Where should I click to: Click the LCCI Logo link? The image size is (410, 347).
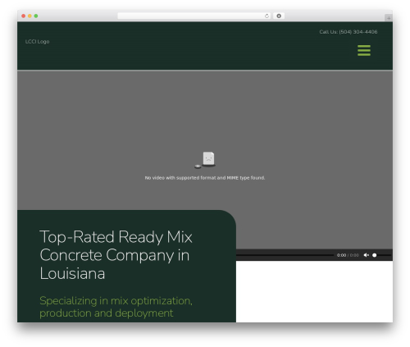[x=37, y=42]
